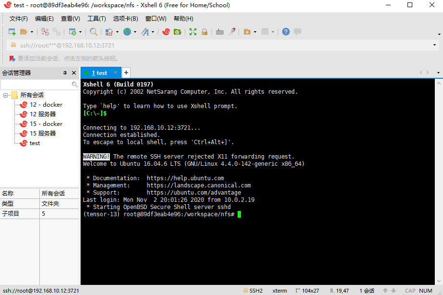Image resolution: width=443 pixels, height=295 pixels.
Task: Expand the new folder icon dropdown arrow
Action: [x=255, y=32]
